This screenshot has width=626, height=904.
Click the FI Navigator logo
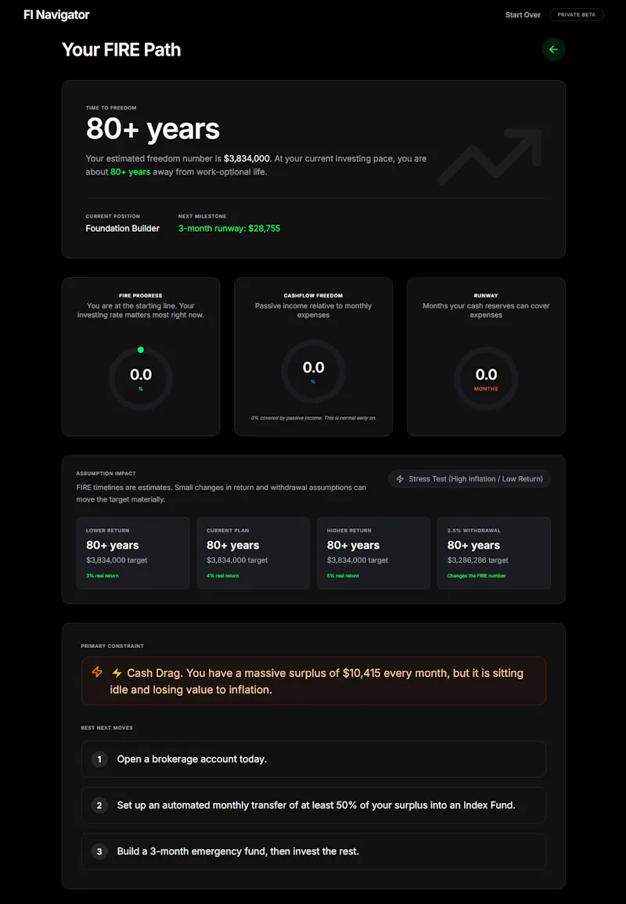pos(56,15)
